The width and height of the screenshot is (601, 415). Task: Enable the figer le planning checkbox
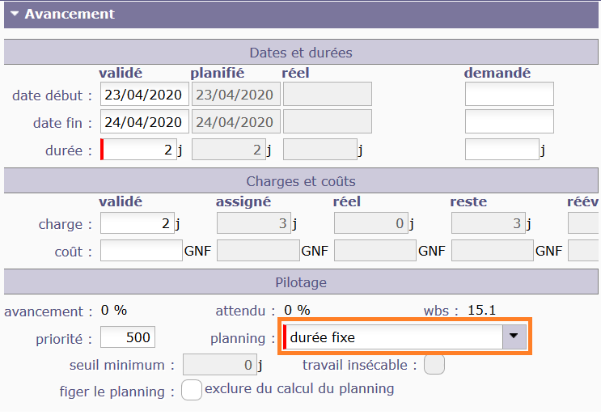[191, 390]
